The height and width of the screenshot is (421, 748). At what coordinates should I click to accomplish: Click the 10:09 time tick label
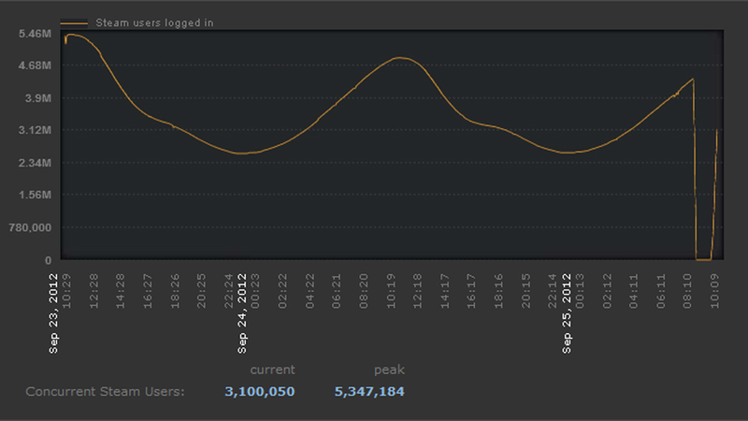click(714, 291)
